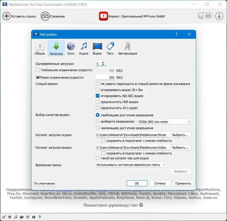The width and height of the screenshot is (227, 221).
Task: Open the Пошаговое руководство link
Action: [x=113, y=205]
